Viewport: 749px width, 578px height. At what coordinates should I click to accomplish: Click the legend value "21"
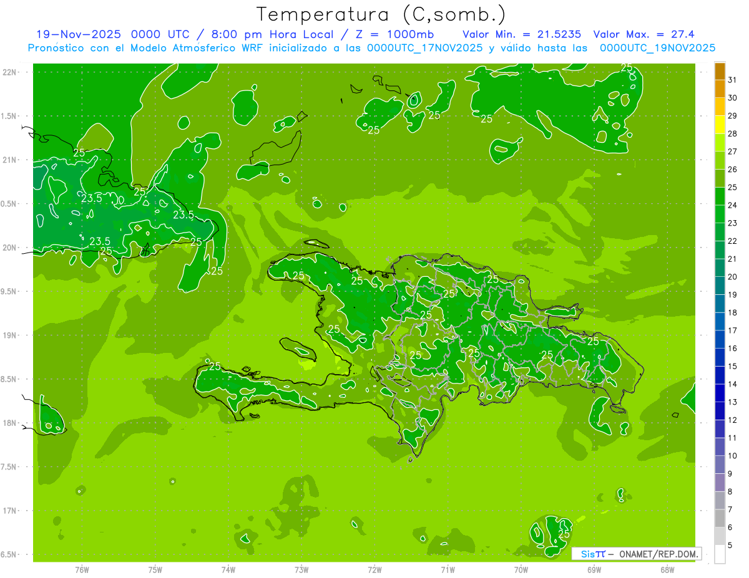(x=733, y=259)
